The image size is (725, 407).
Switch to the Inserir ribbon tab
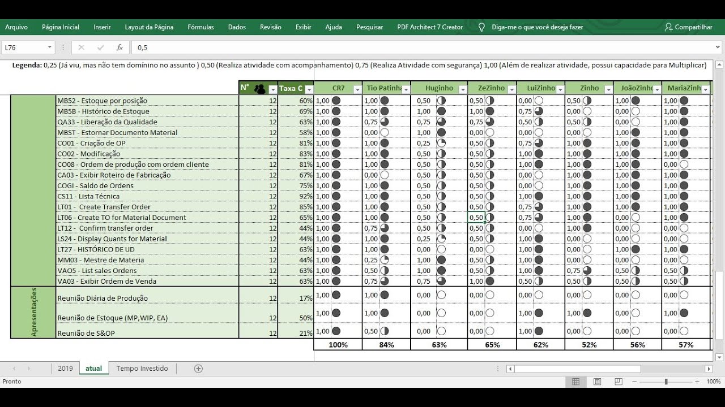coord(102,27)
